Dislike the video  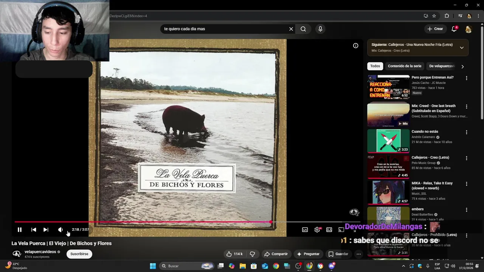[252, 254]
